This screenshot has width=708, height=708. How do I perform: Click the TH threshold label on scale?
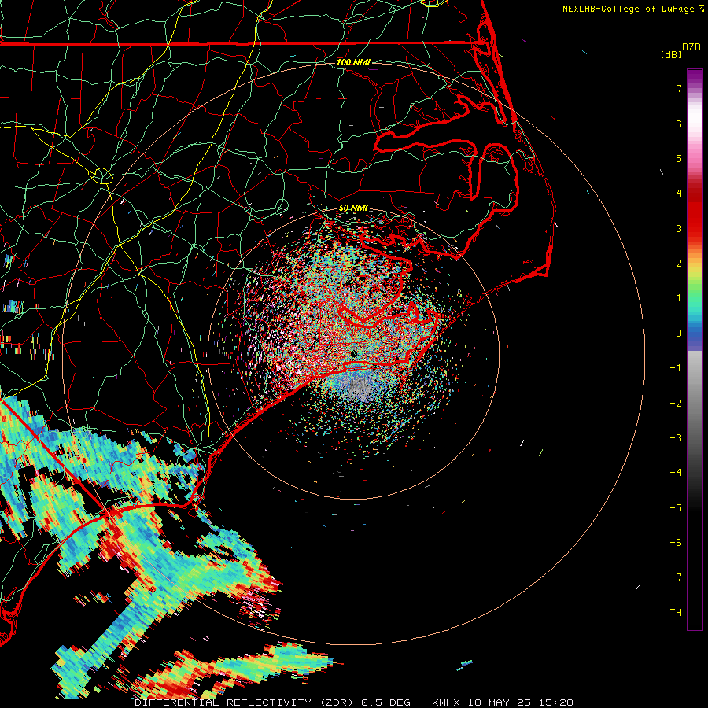[x=676, y=613]
